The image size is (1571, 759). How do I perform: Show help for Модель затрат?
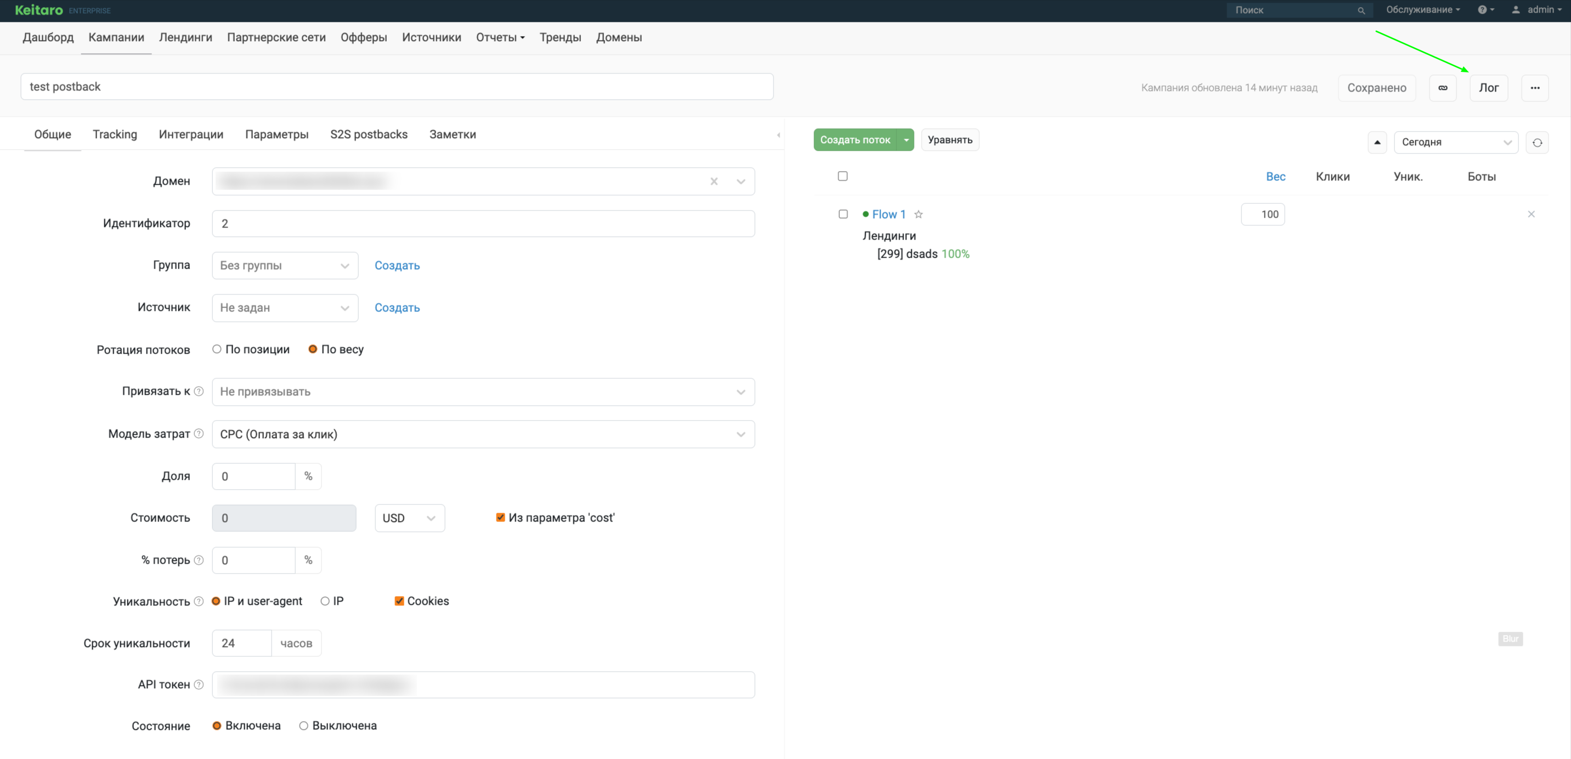199,433
